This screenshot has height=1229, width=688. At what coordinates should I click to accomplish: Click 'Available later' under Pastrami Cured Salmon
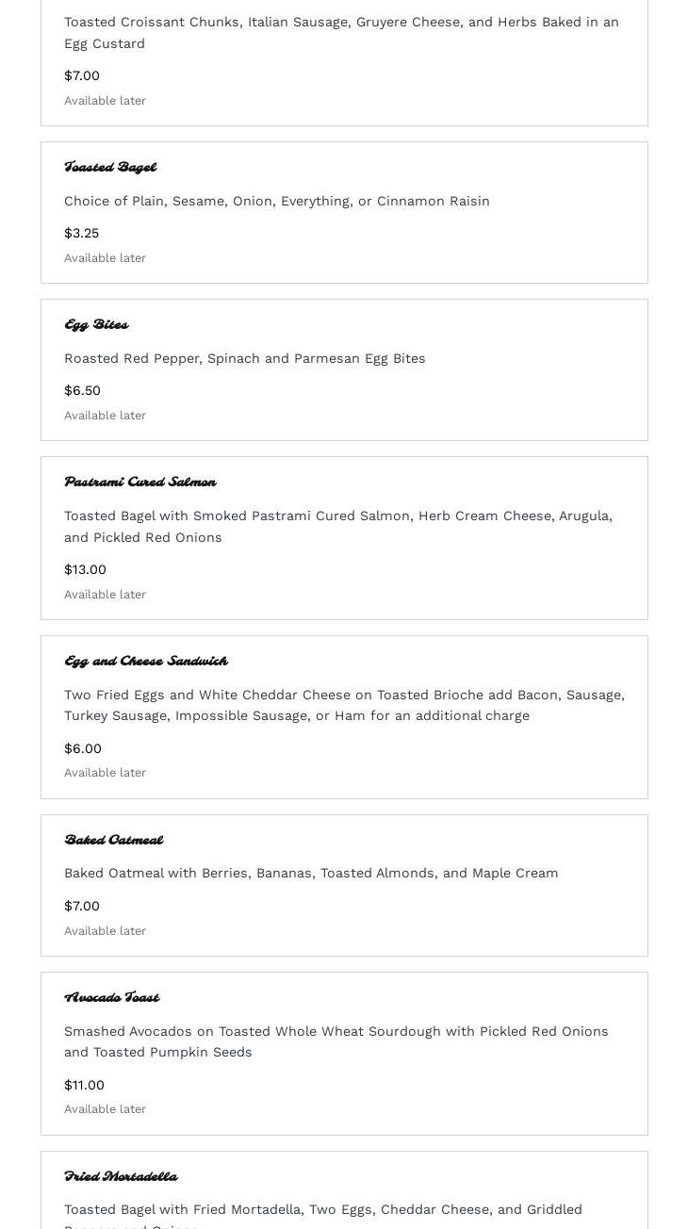point(105,595)
